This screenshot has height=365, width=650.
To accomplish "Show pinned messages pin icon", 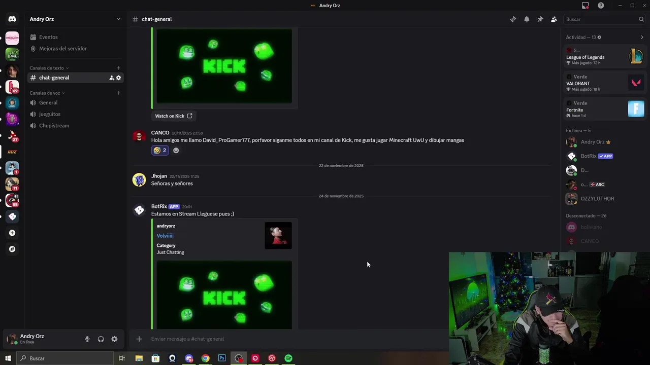I will (540, 19).
